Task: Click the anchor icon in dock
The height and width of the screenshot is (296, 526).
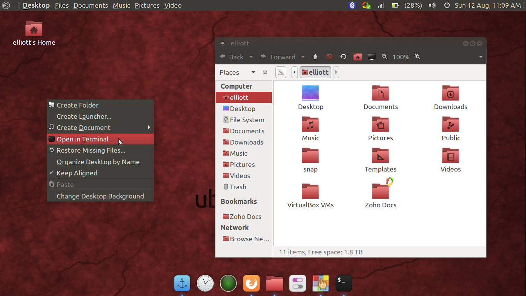Action: (182, 284)
